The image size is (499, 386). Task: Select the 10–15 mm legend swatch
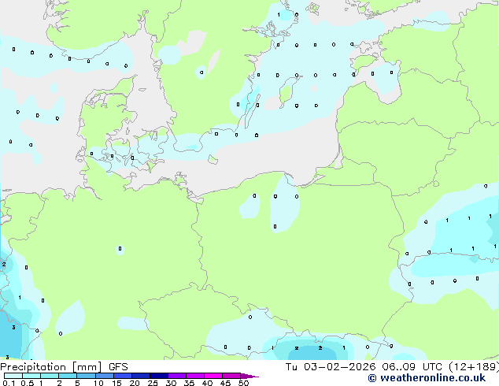(x=104, y=376)
